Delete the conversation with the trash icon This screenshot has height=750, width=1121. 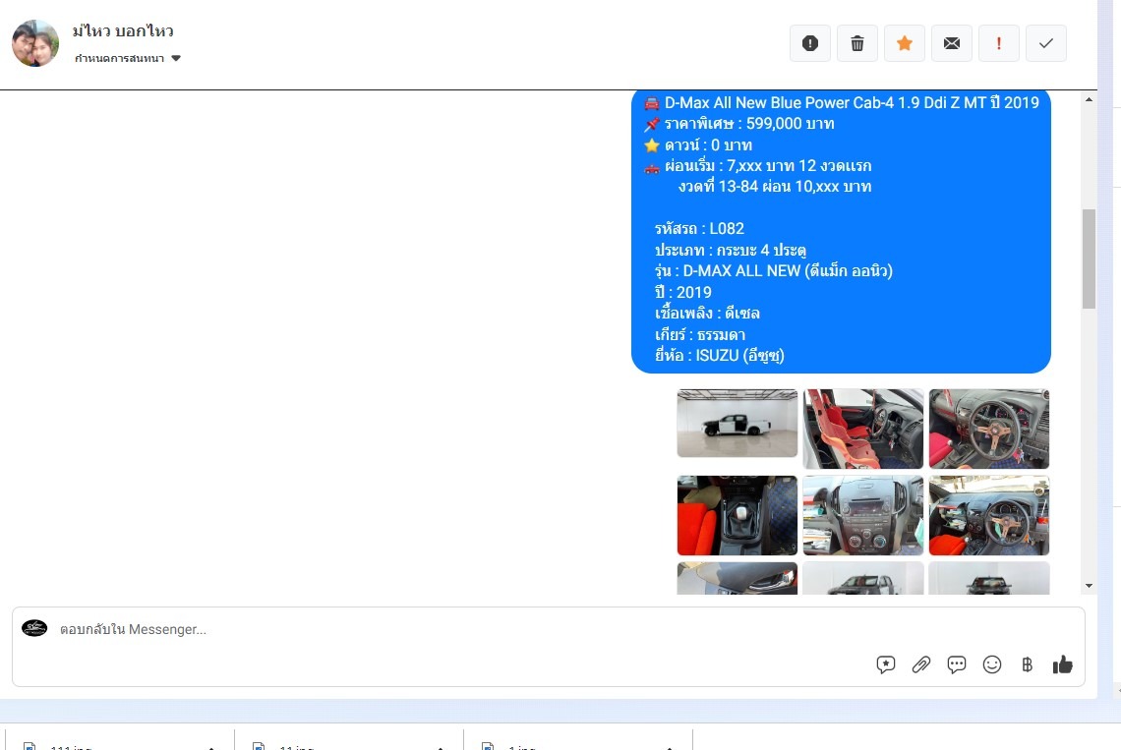pyautogui.click(x=857, y=43)
